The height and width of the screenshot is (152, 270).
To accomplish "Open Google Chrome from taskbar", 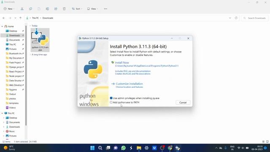I will pyautogui.click(x=170, y=148).
